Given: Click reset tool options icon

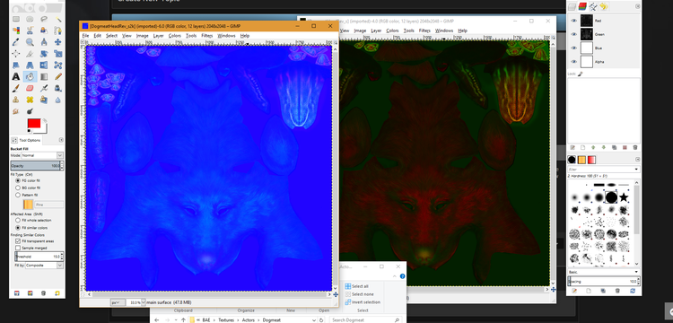Looking at the screenshot, I should click(x=57, y=293).
